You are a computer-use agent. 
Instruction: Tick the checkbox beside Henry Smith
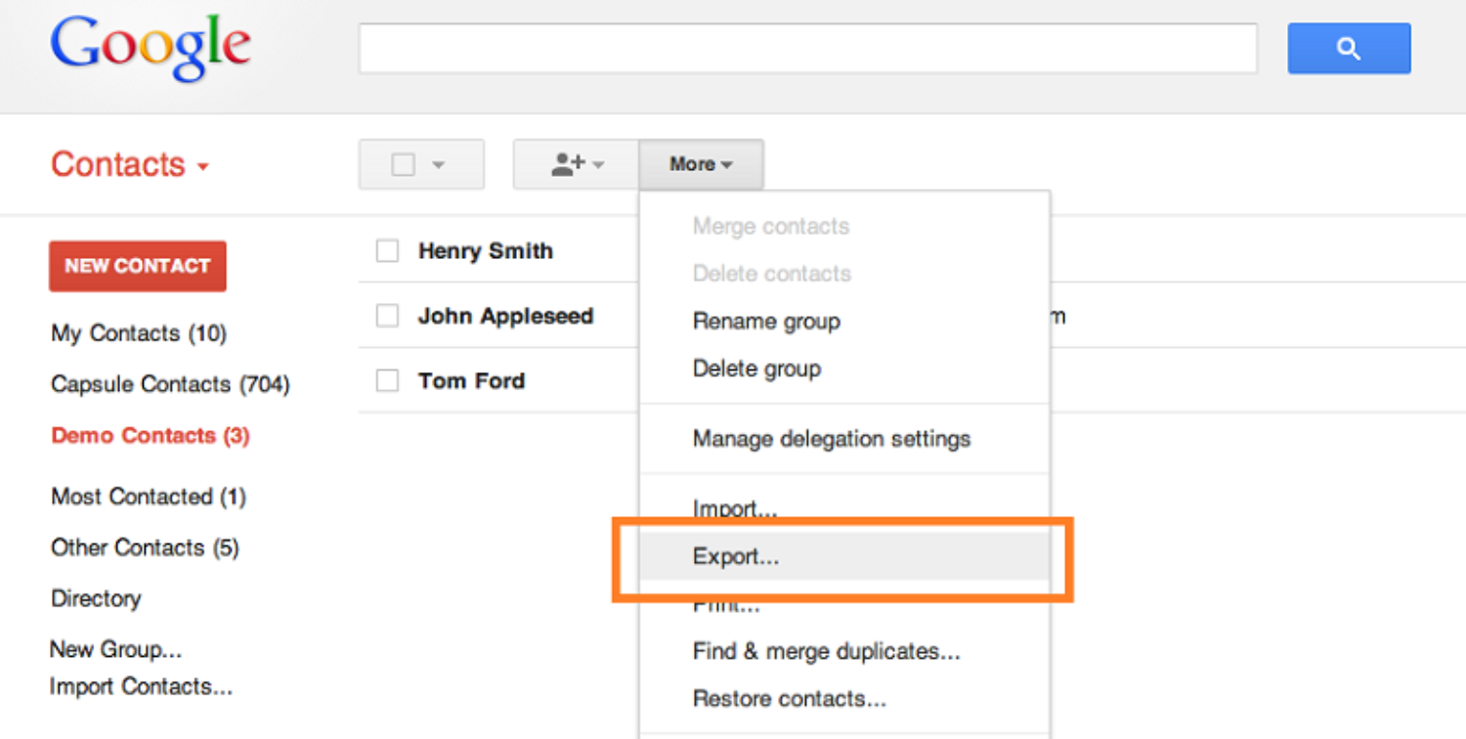click(388, 251)
